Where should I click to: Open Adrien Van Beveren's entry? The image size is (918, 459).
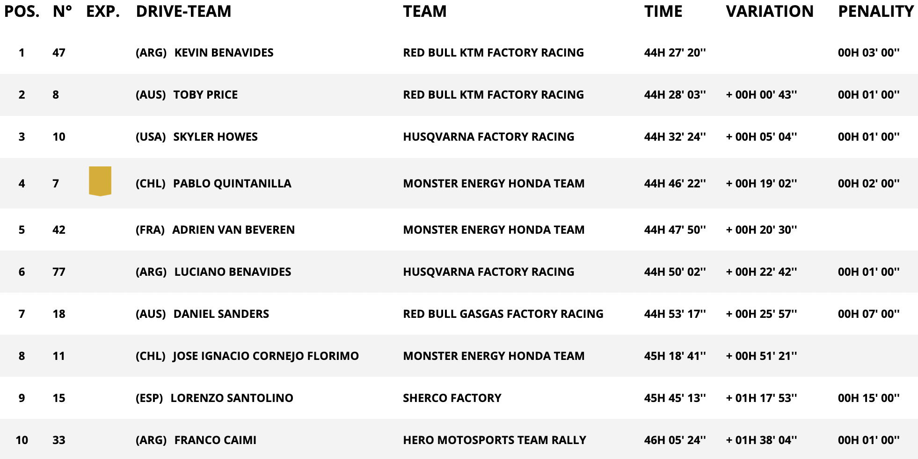pos(233,230)
